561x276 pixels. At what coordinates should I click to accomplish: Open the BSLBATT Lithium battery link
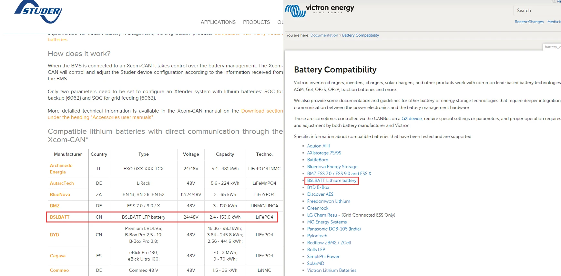[332, 181]
